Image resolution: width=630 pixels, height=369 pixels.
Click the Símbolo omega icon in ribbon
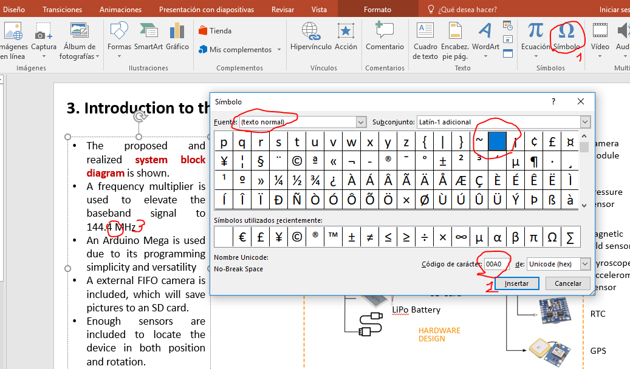(x=566, y=30)
